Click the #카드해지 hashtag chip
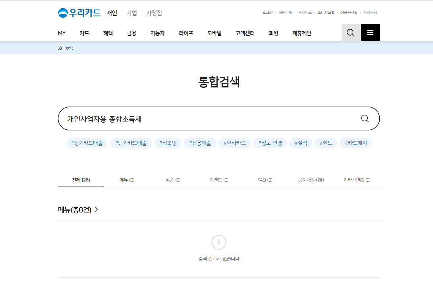Viewport: 433px width, 291px height. (355, 143)
